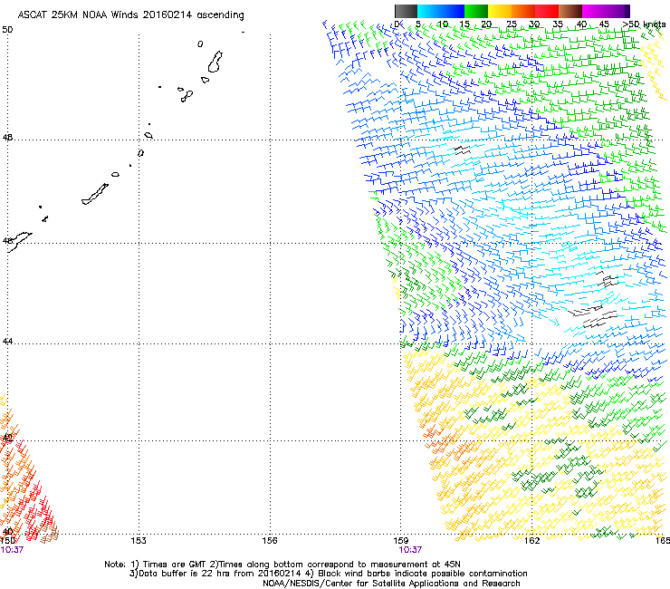Click the note 'measurement at 45N'
The height and width of the screenshot is (589, 670).
[416, 565]
